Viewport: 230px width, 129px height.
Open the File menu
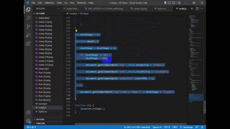pos(33,3)
